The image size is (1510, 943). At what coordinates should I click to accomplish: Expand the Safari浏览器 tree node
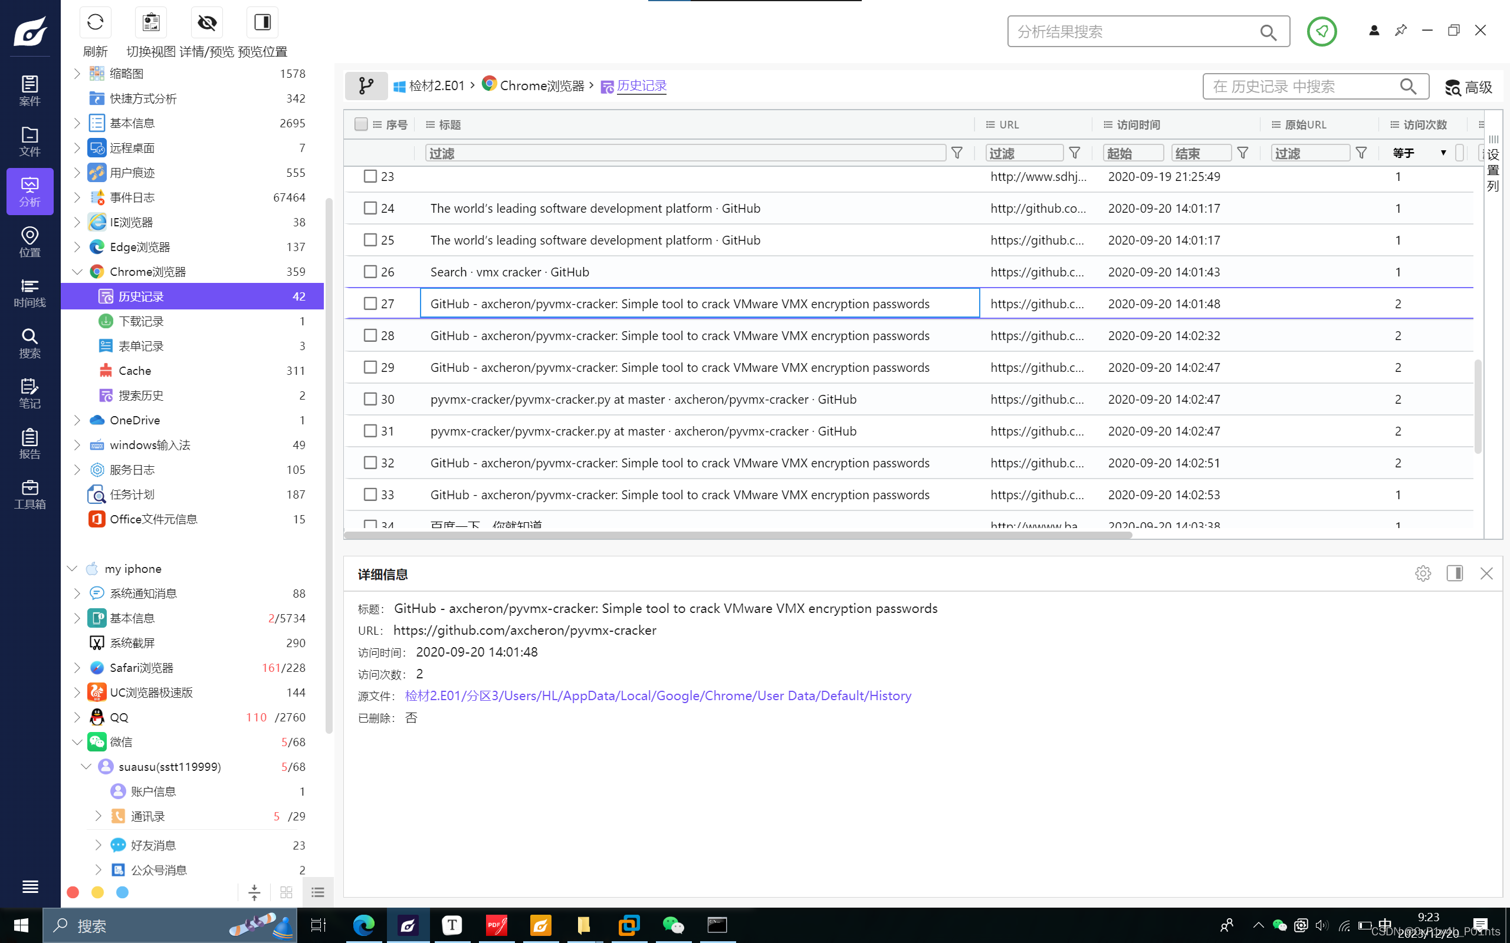tap(77, 667)
